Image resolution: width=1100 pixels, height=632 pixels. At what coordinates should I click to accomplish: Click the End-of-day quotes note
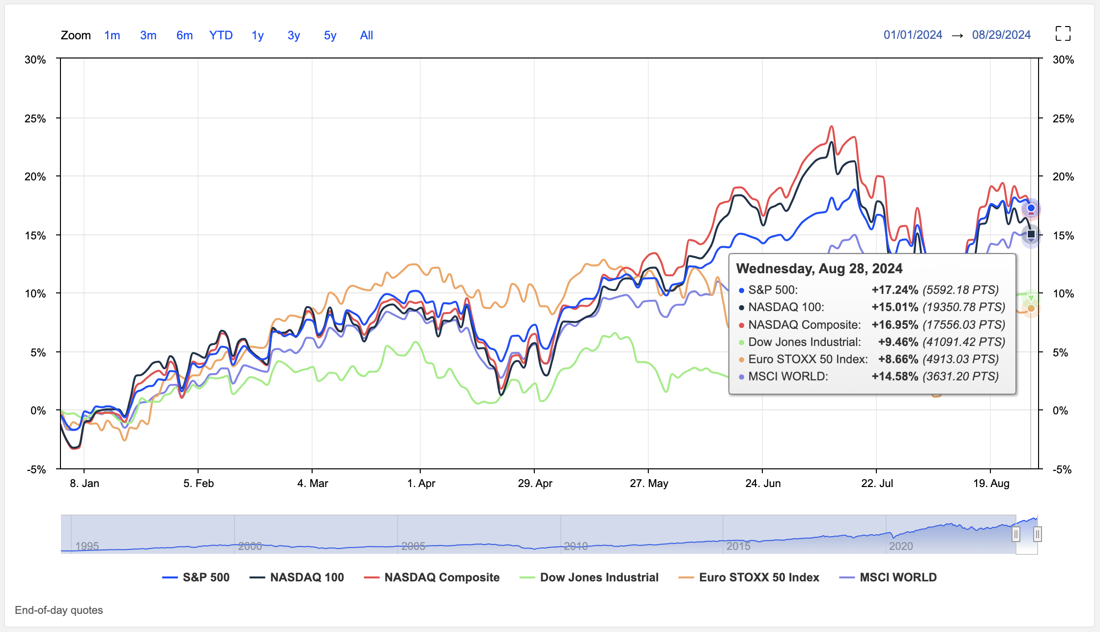[59, 610]
